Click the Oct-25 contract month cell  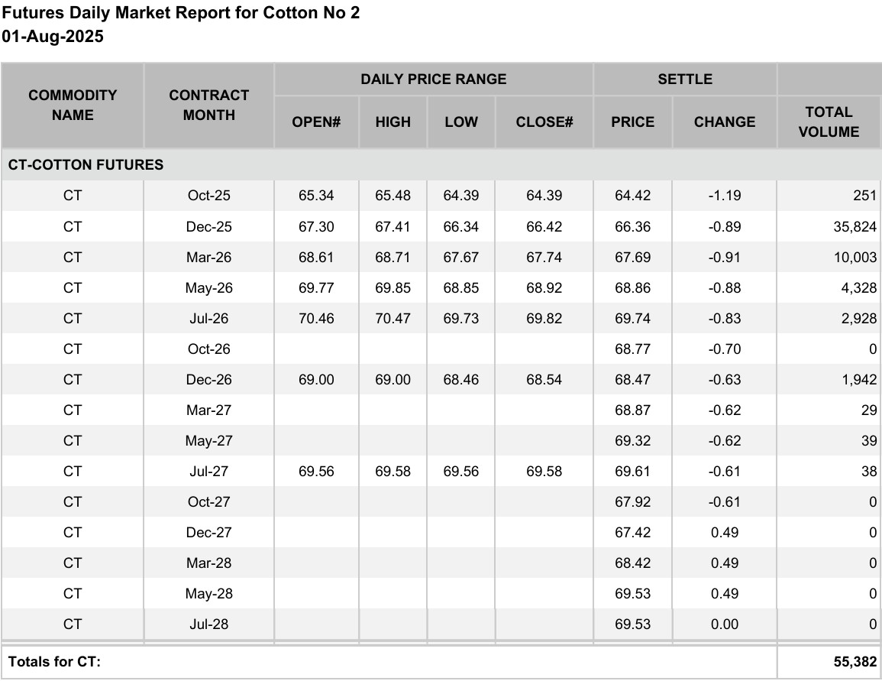[x=208, y=196]
